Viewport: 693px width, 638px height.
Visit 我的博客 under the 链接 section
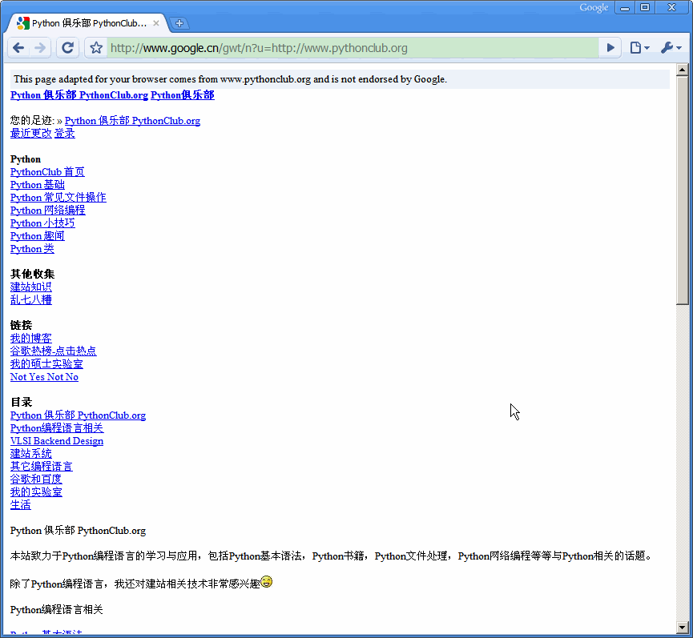pos(30,338)
